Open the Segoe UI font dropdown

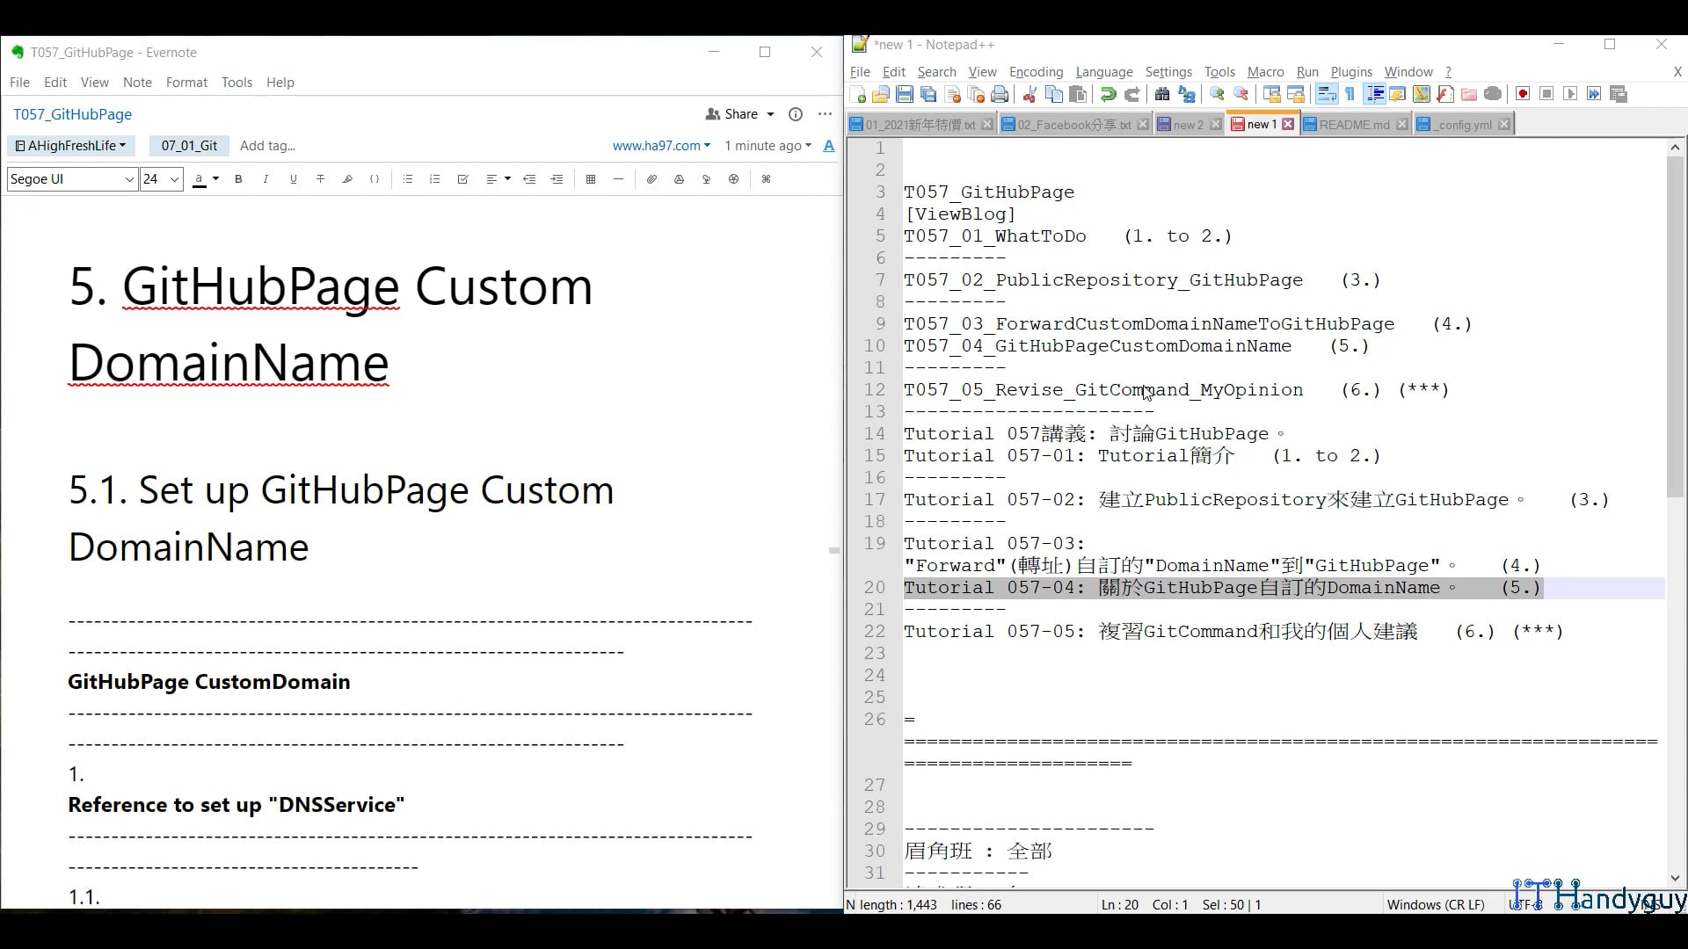pos(72,179)
